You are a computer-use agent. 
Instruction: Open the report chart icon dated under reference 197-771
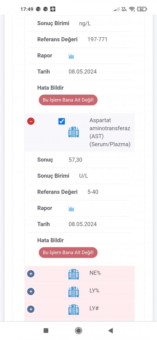[71, 56]
